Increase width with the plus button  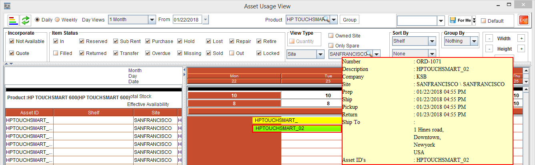pos(521,39)
